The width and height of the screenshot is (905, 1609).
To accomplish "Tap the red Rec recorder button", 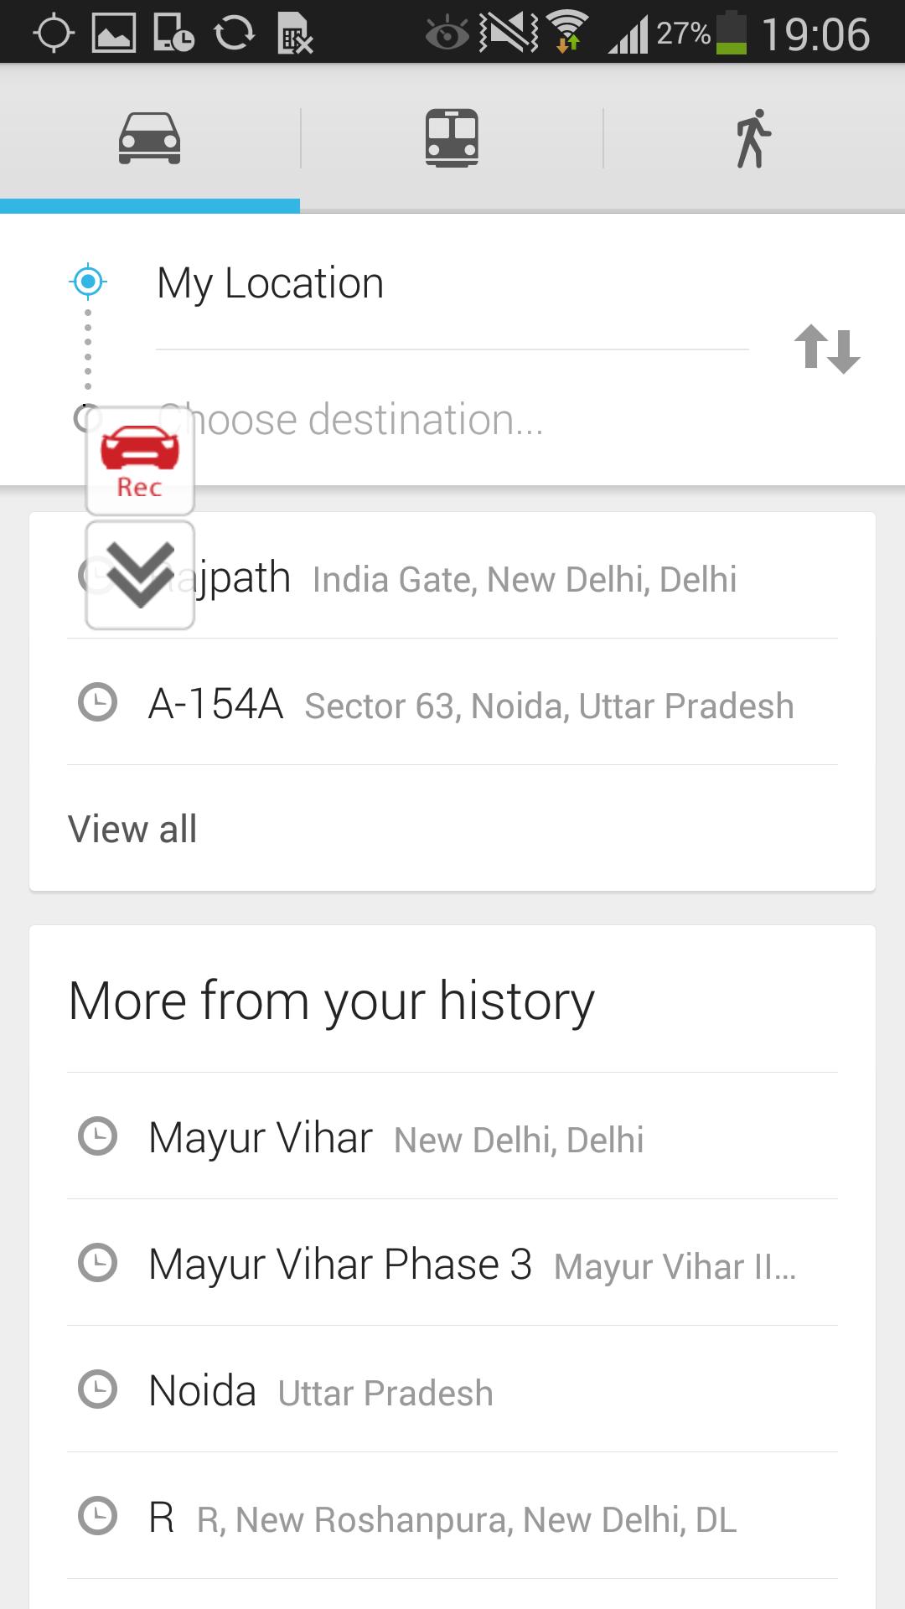I will [x=140, y=461].
